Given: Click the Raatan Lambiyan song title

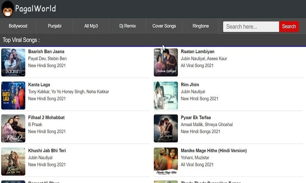Looking at the screenshot, I should [x=197, y=52].
